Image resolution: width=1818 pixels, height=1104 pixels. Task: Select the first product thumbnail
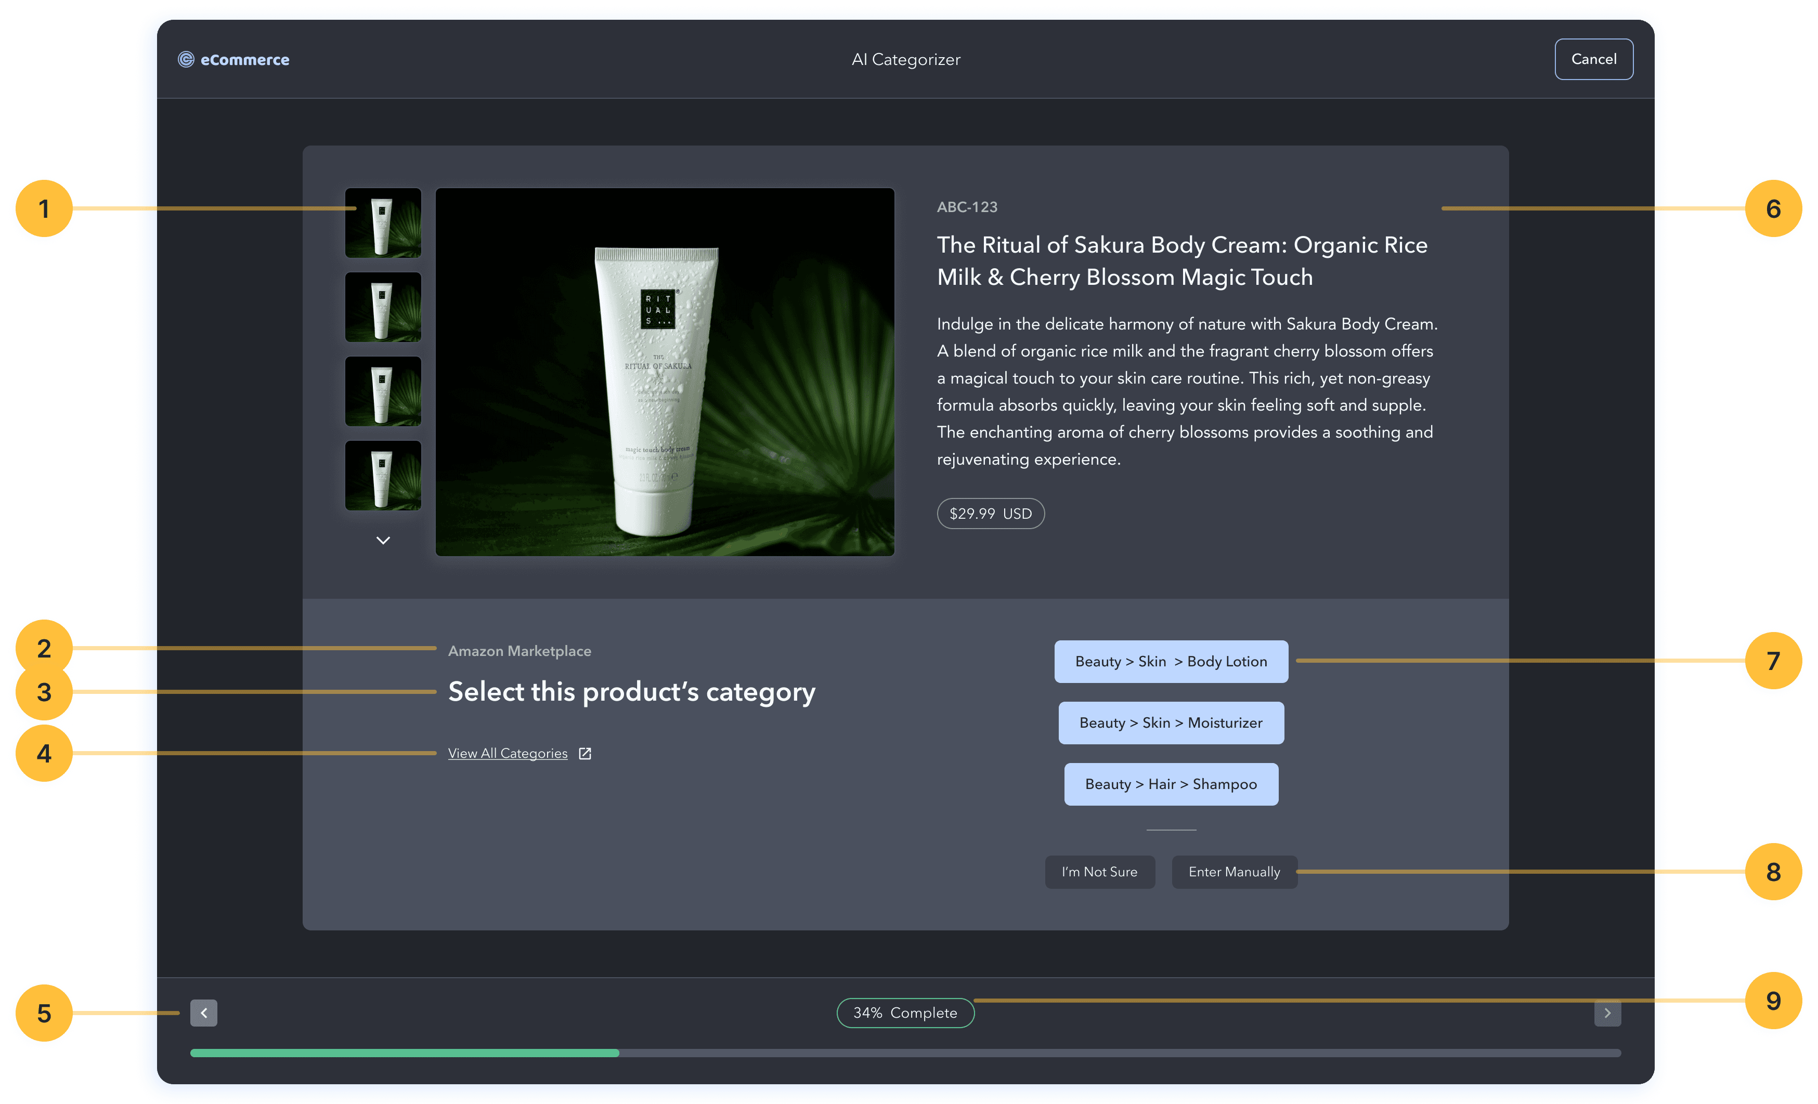point(383,222)
